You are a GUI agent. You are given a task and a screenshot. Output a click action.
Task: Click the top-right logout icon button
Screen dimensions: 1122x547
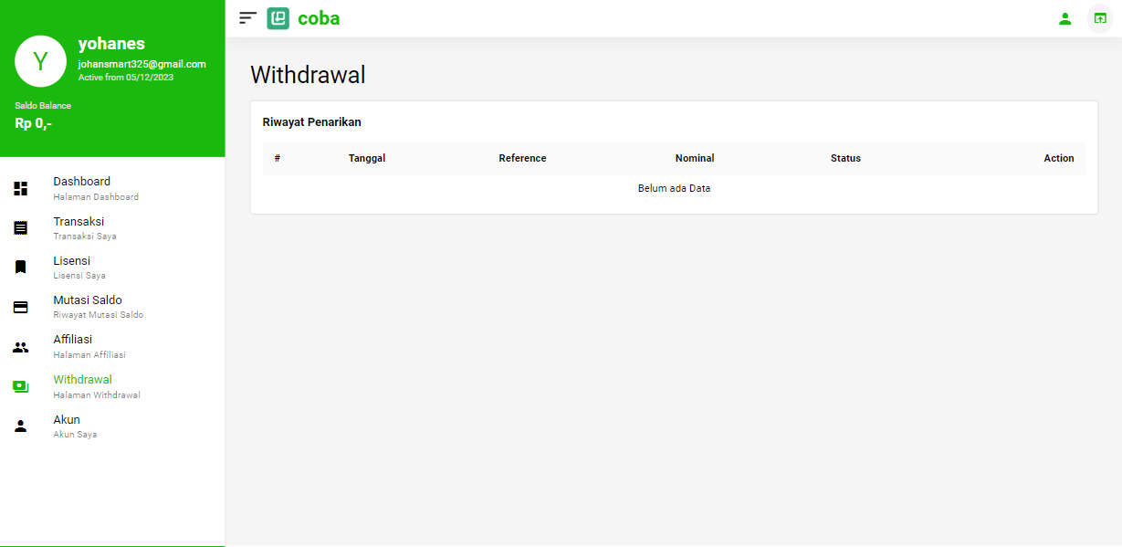coord(1100,18)
